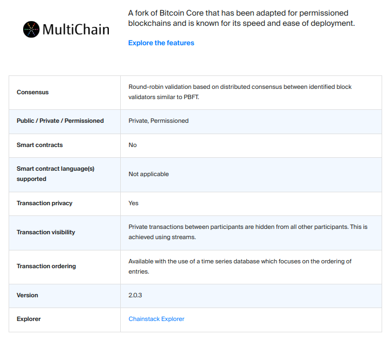Click the version number 2.0.3

135,295
